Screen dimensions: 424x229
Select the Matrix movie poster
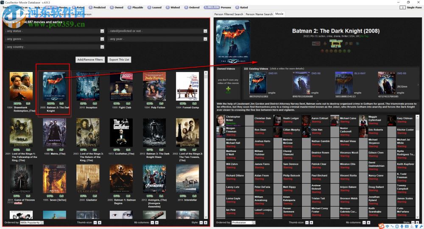click(54, 132)
